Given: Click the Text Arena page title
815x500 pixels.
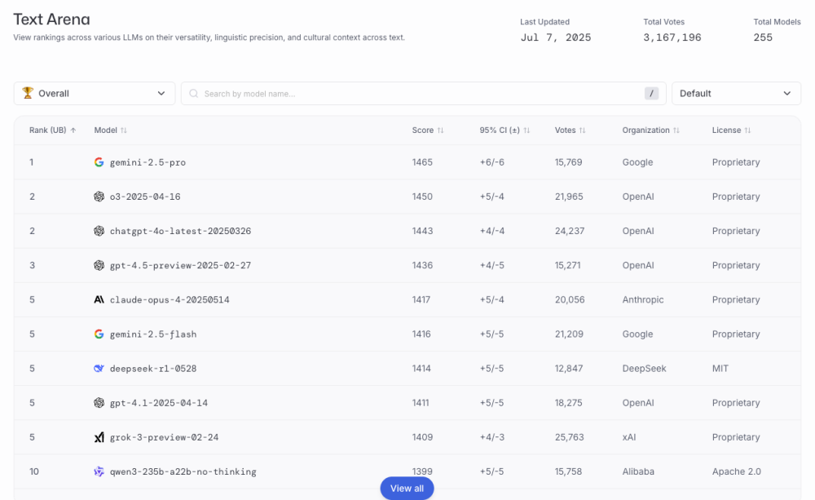Looking at the screenshot, I should coord(51,20).
